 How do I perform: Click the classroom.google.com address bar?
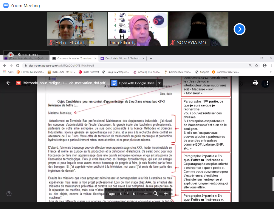click(119, 65)
